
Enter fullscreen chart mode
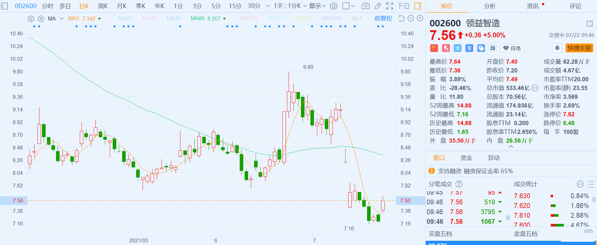[390, 6]
